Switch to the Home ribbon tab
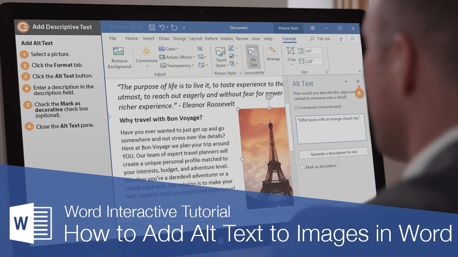The image size is (458, 257). coord(131,39)
